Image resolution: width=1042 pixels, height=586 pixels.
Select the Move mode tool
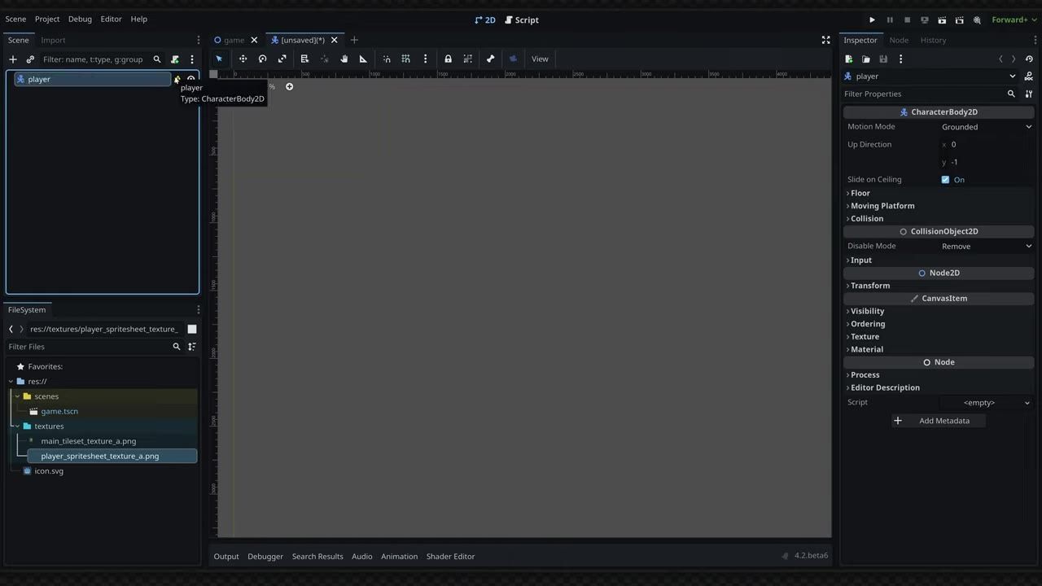243,59
